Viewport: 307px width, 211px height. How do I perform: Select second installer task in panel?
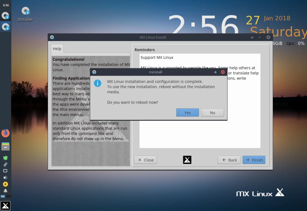click(x=5, y=27)
